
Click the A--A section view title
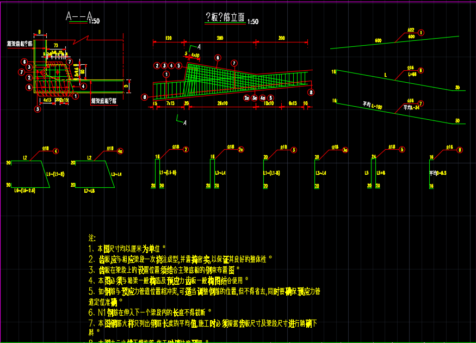point(79,17)
